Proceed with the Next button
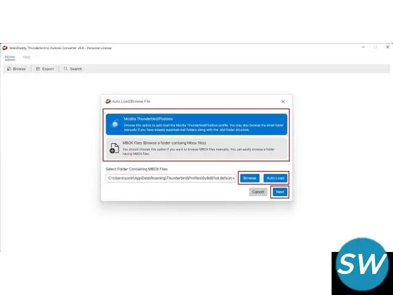 (x=279, y=192)
